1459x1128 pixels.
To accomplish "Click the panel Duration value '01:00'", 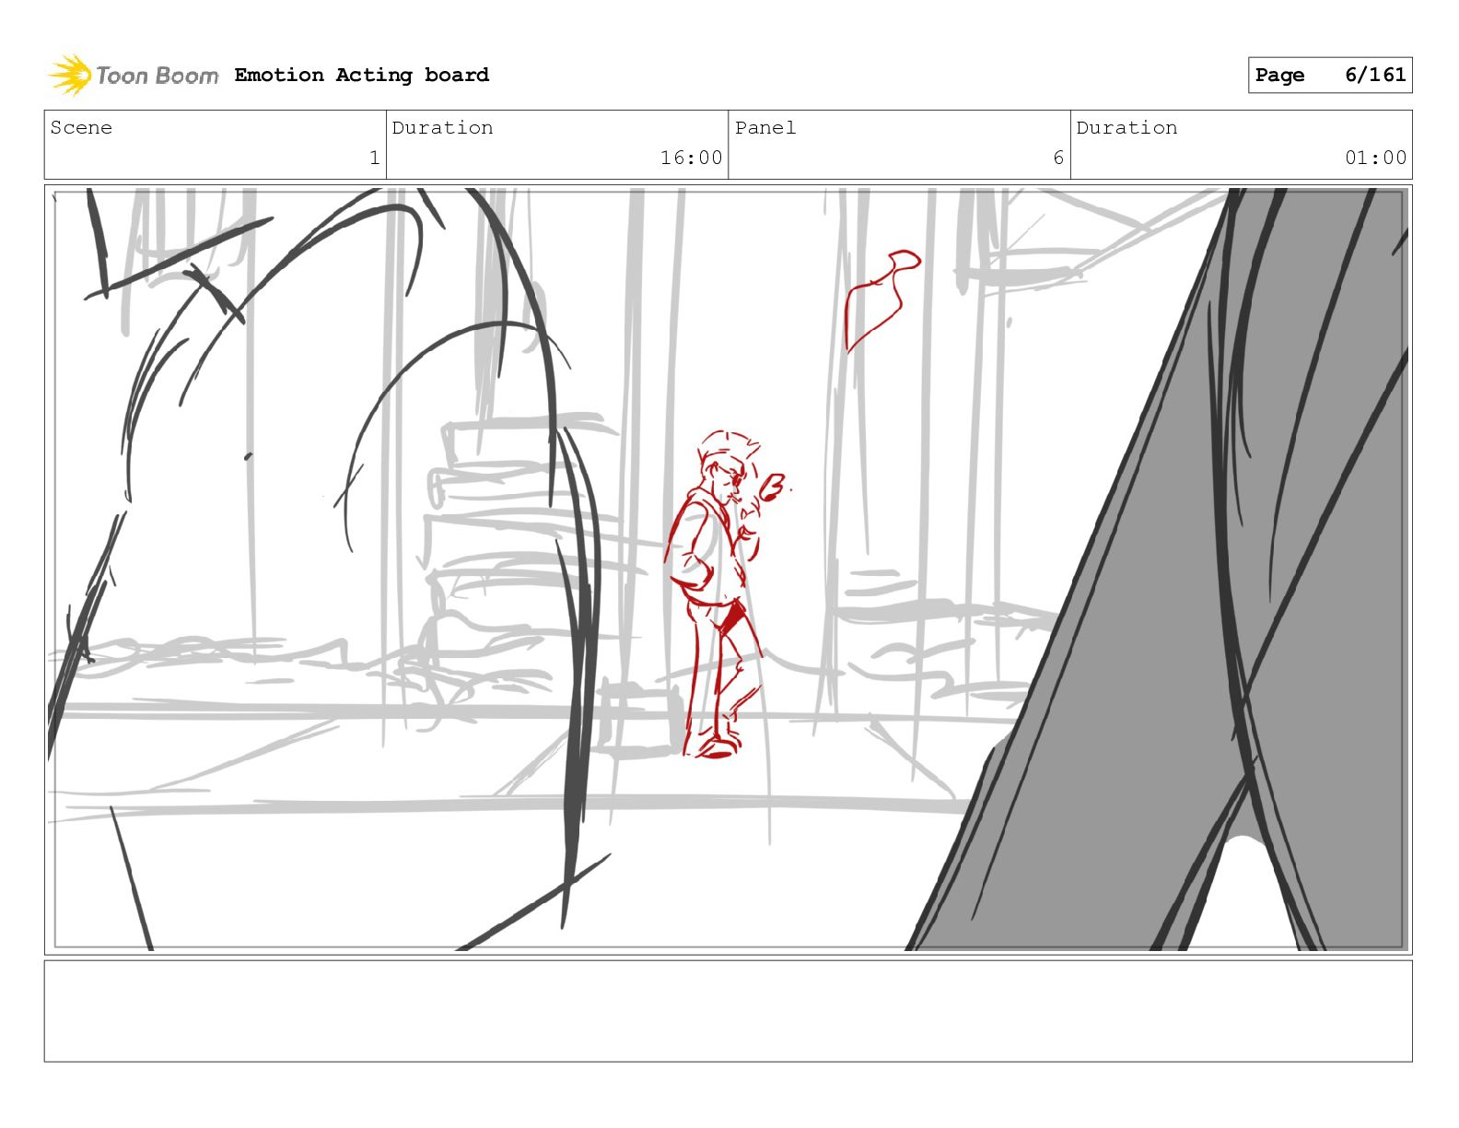I will (x=1375, y=158).
